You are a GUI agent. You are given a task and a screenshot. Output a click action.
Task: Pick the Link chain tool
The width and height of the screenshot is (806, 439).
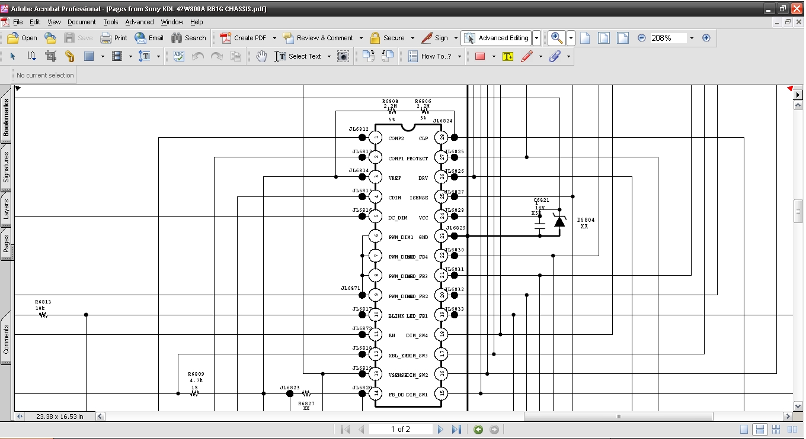click(70, 56)
